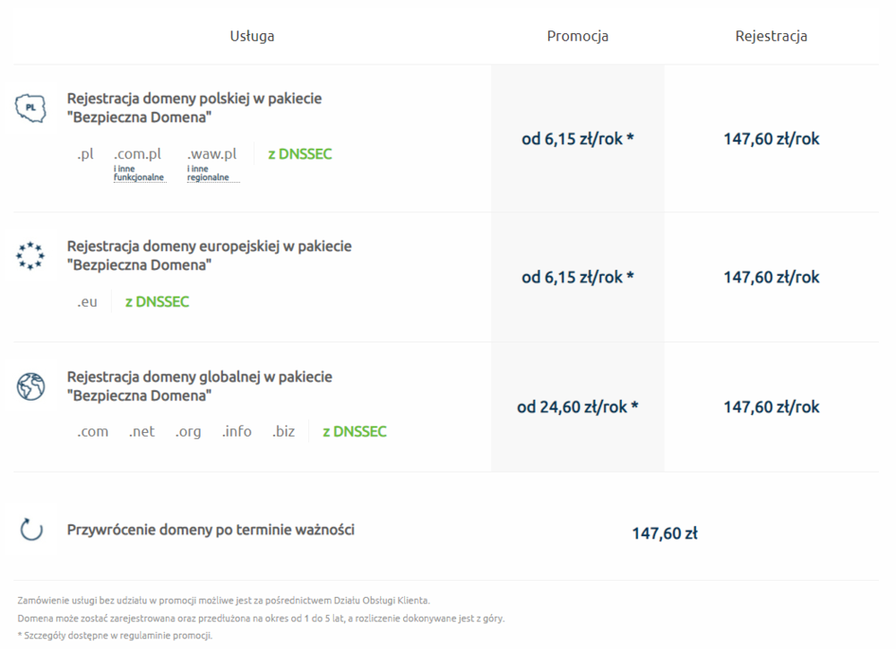Click the .eu domain extension

pyautogui.click(x=87, y=302)
